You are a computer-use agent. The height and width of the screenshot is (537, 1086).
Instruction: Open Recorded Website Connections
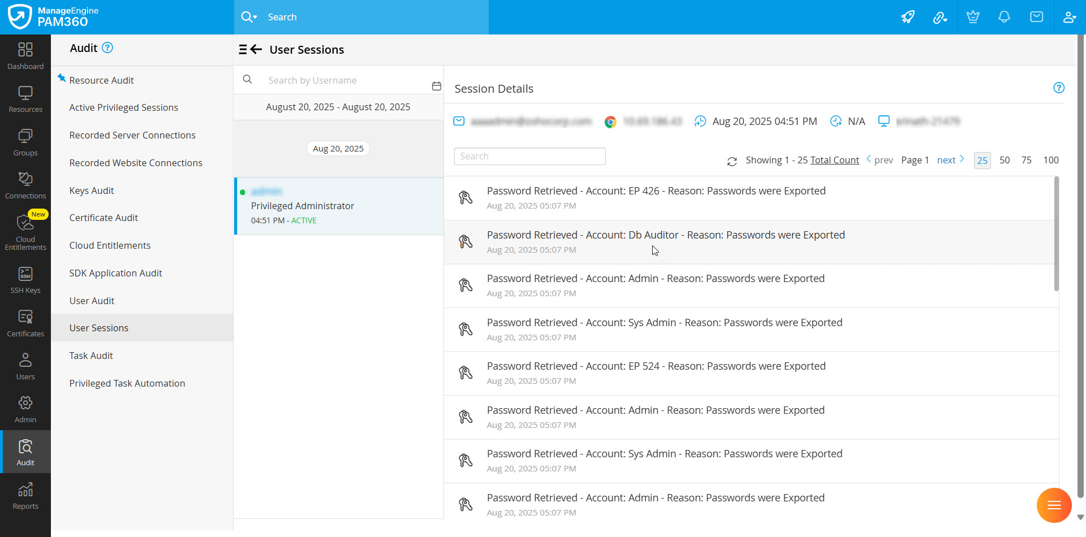(x=136, y=163)
